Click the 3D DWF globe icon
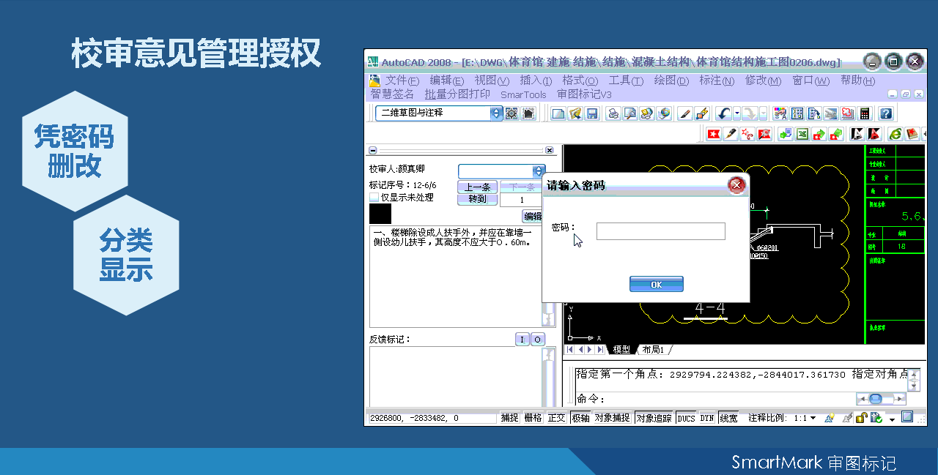This screenshot has height=475, width=938. 664,114
